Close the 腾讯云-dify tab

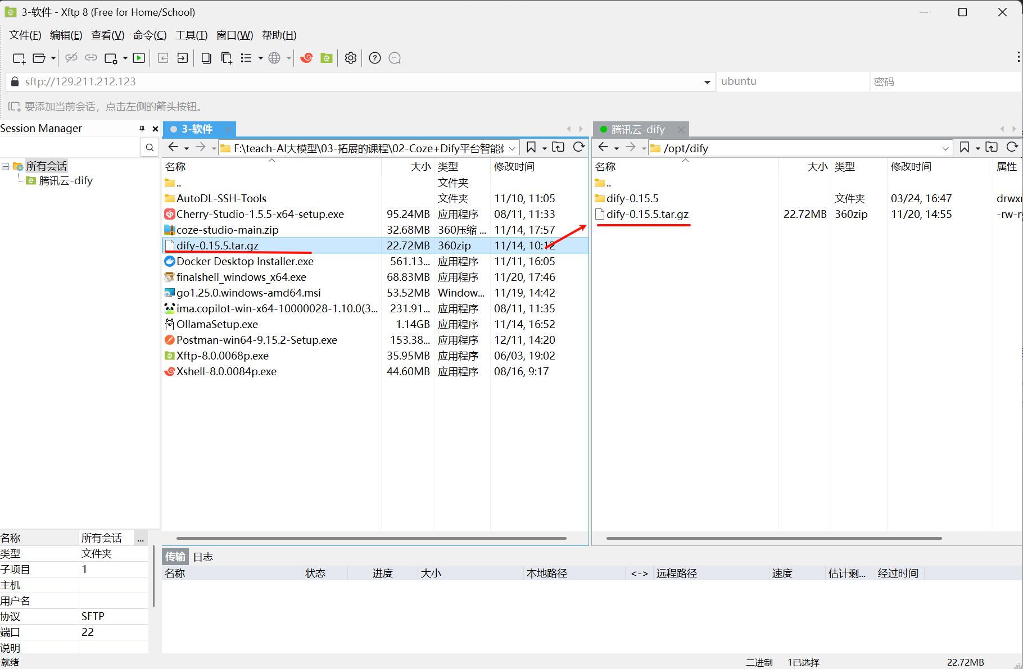[x=681, y=130]
